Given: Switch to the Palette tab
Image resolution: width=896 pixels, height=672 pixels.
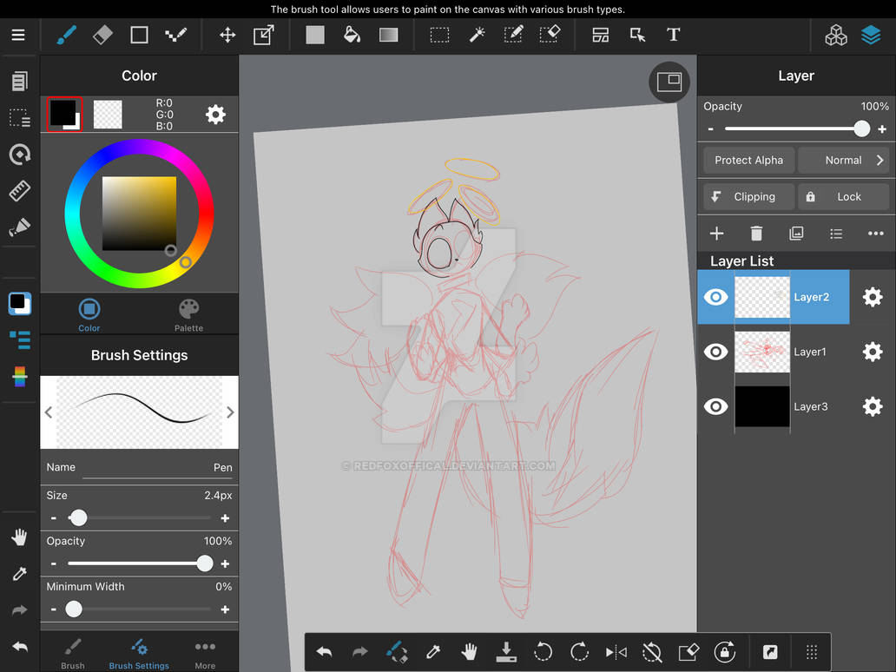Looking at the screenshot, I should [x=188, y=315].
